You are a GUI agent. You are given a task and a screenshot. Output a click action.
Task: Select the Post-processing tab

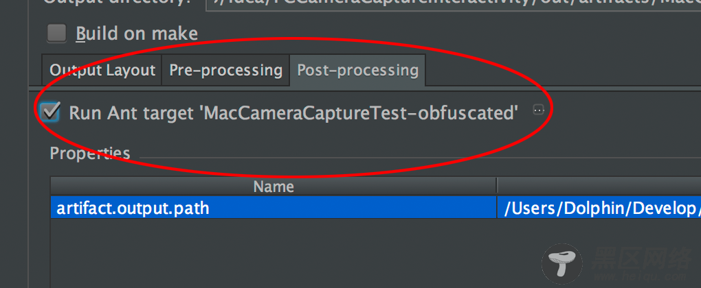(x=357, y=71)
